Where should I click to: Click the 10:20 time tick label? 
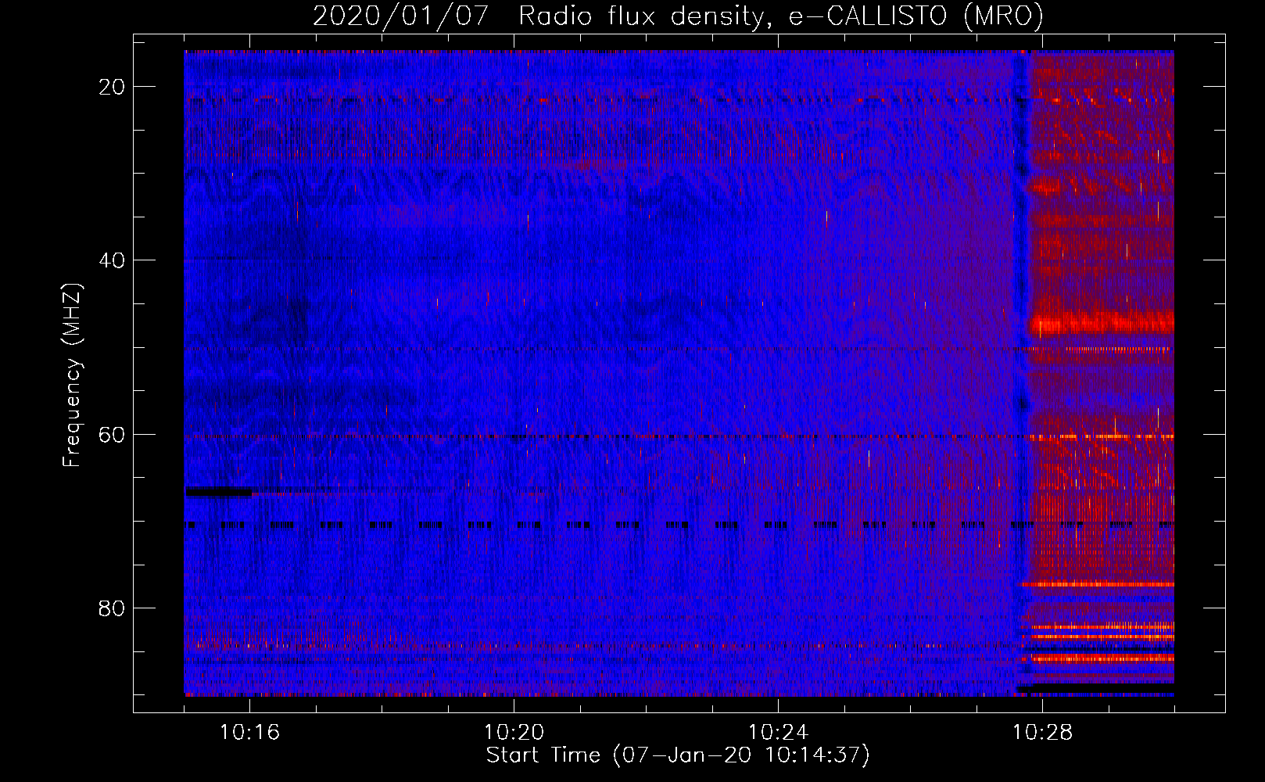pyautogui.click(x=514, y=733)
